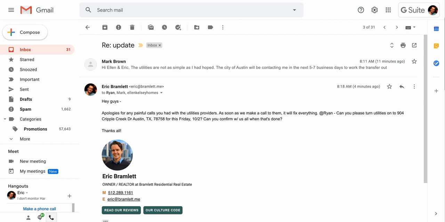Open search options dropdown arrow

pos(294,10)
